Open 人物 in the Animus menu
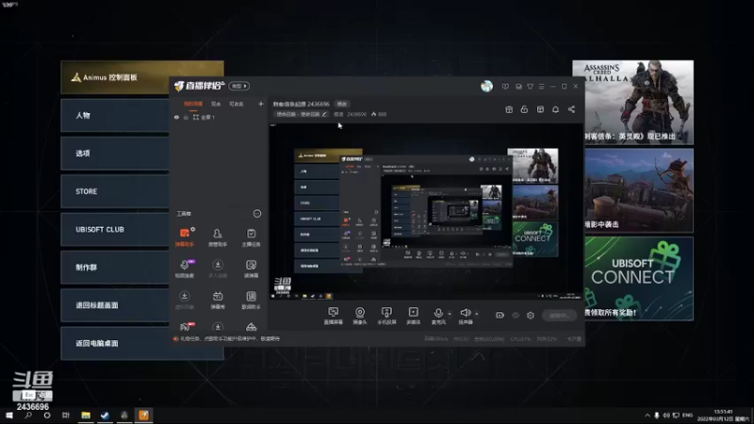 tap(115, 115)
